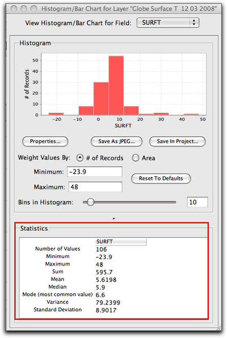Click the SURFT column header in Statistics
Screen dimensions: 227x338
(121, 242)
